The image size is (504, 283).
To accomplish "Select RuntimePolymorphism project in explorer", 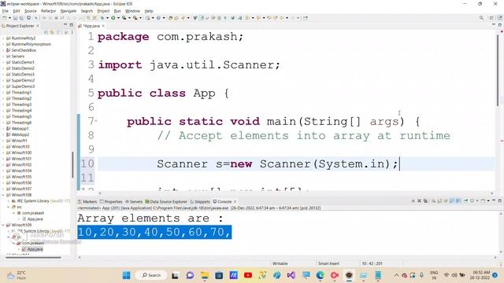I will [31, 44].
